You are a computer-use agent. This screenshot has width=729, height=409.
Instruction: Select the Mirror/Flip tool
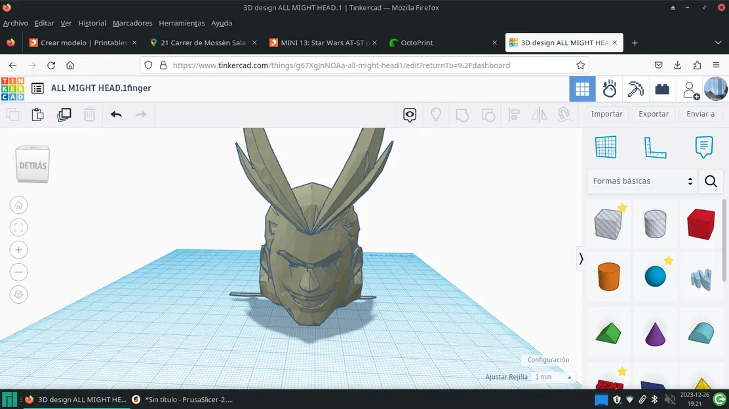tap(539, 115)
